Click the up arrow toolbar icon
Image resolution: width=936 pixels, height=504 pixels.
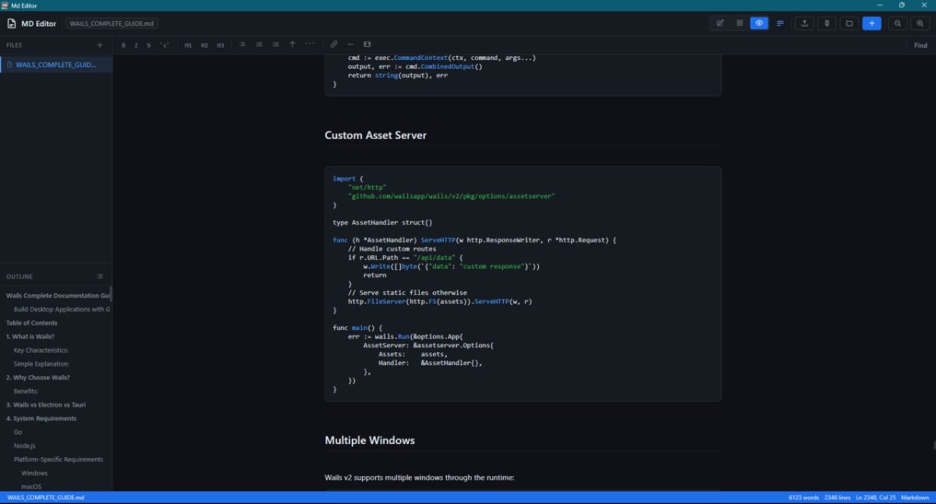pyautogui.click(x=292, y=44)
